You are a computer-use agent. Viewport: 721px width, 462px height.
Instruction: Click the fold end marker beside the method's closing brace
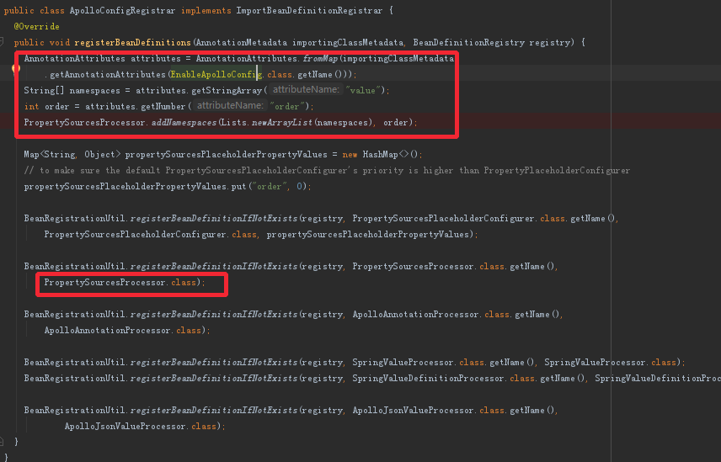click(x=2, y=442)
